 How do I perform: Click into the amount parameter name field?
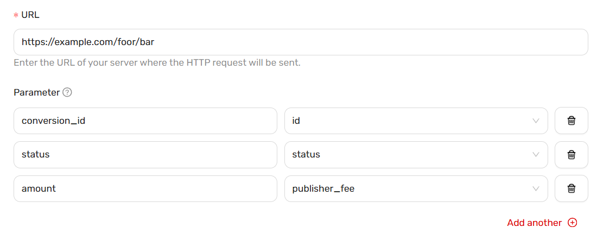click(x=145, y=188)
